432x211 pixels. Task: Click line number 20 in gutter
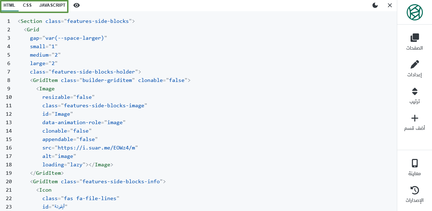click(9, 181)
